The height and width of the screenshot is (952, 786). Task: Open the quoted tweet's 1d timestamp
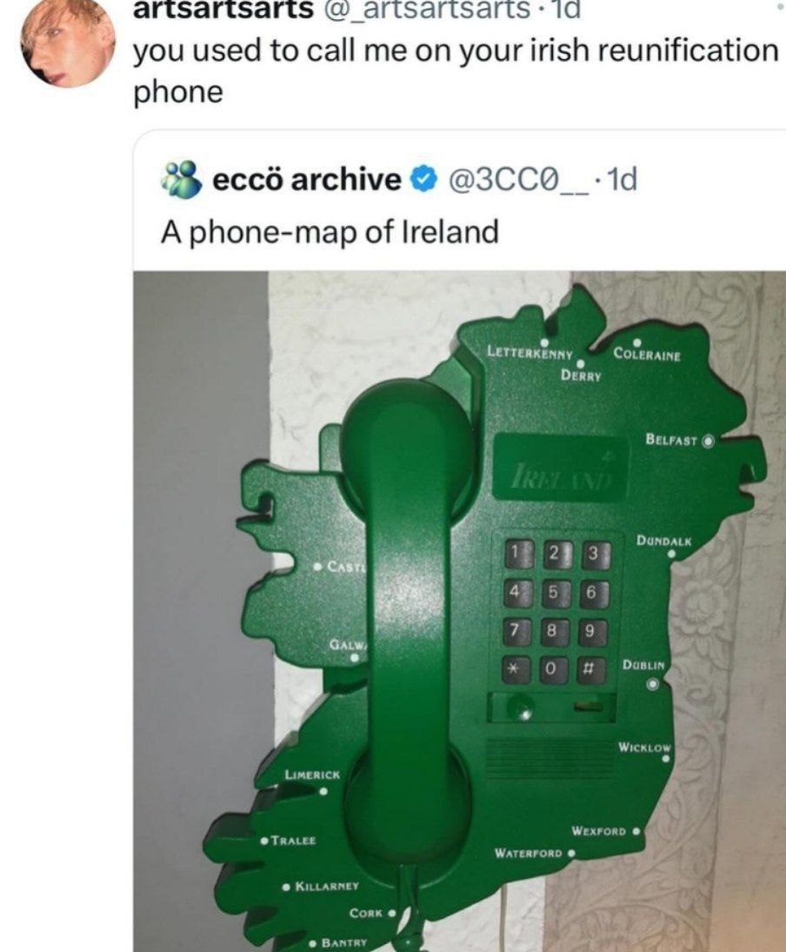[622, 180]
